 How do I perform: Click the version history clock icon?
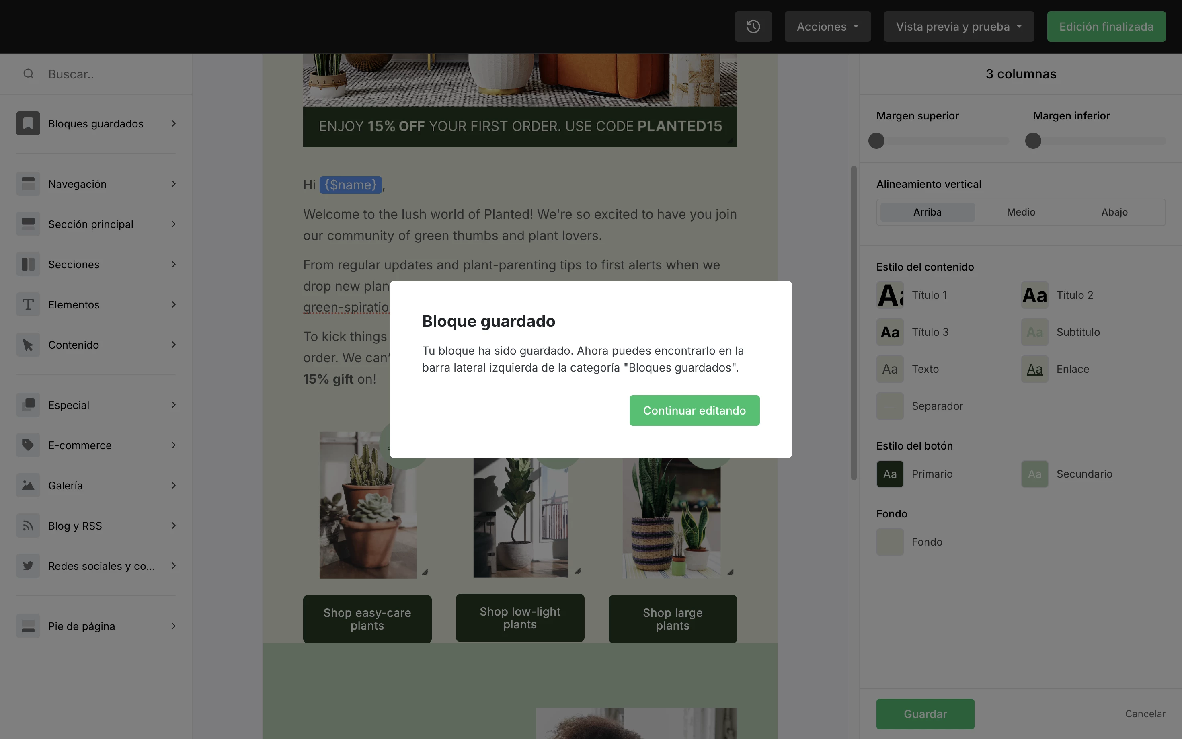(x=753, y=27)
